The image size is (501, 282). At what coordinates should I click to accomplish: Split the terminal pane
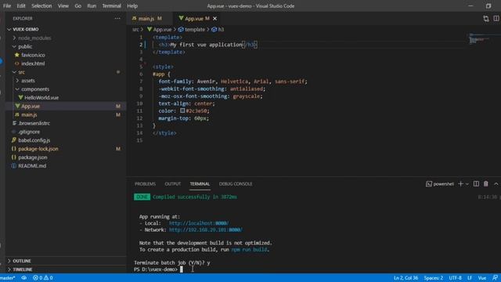click(x=476, y=184)
